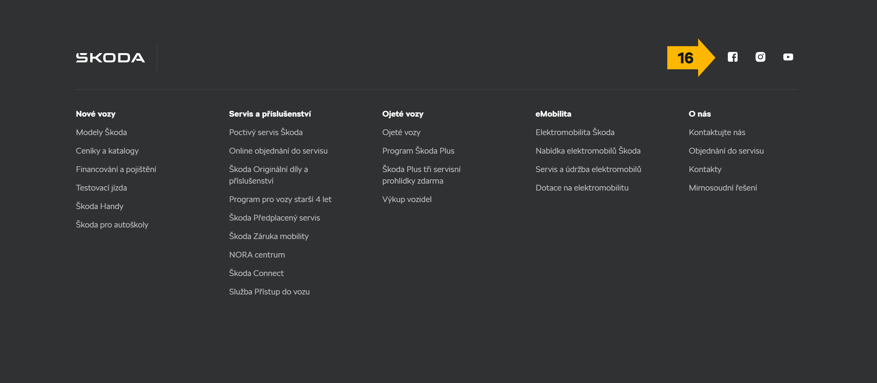Open the Škoda Instagram icon

760,57
